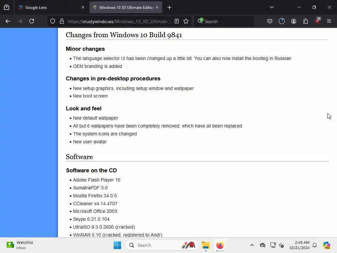
Task: Click the Watchlist Ideas widget
Action: tap(20, 245)
